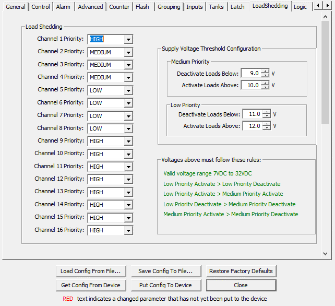Switch to the Alarm tab
The image size is (335, 306).
point(64,7)
